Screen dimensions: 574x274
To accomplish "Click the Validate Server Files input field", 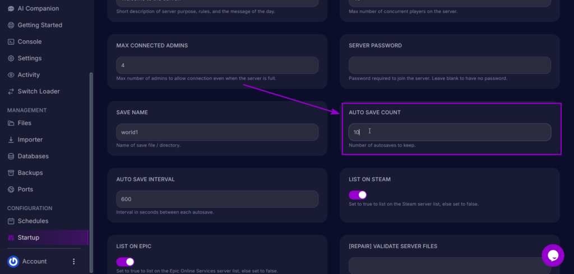I will click(450, 266).
